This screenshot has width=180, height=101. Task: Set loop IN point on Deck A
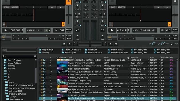click(x=56, y=30)
